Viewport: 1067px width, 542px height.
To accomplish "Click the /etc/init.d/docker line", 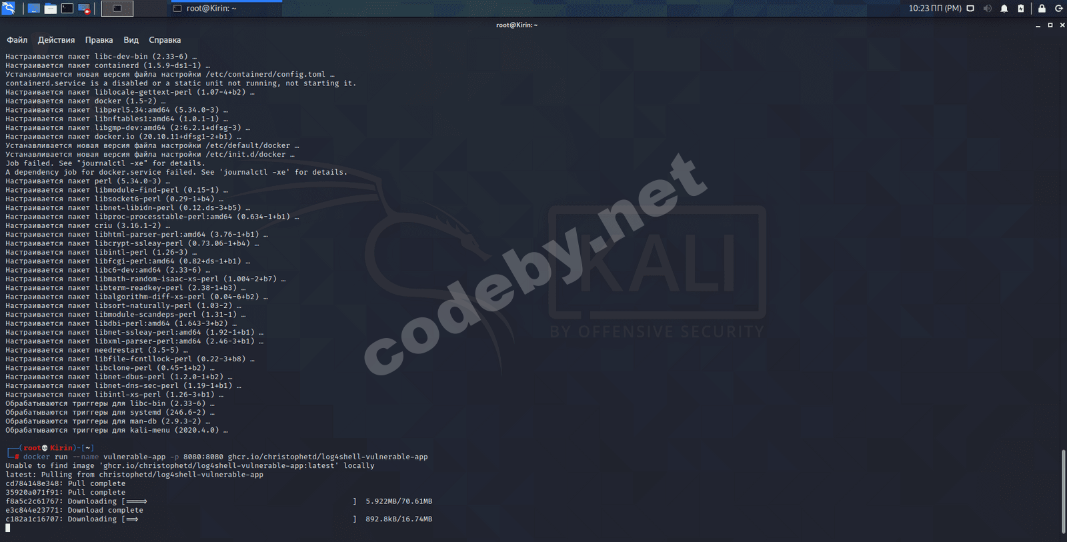I will point(150,155).
